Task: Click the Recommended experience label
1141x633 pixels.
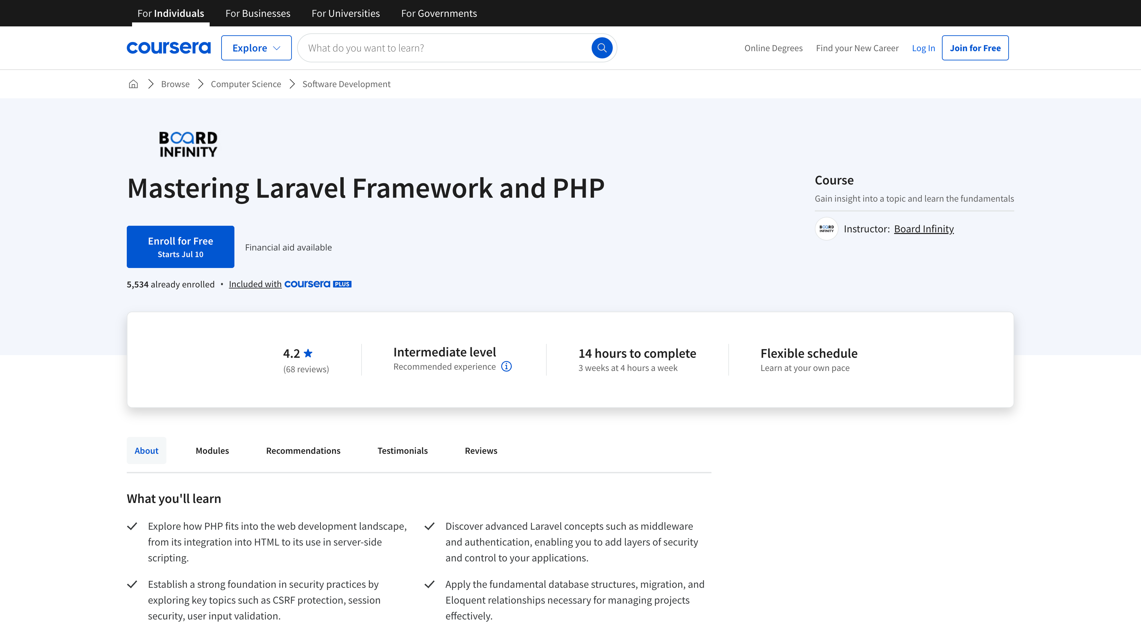Action: [x=444, y=367]
